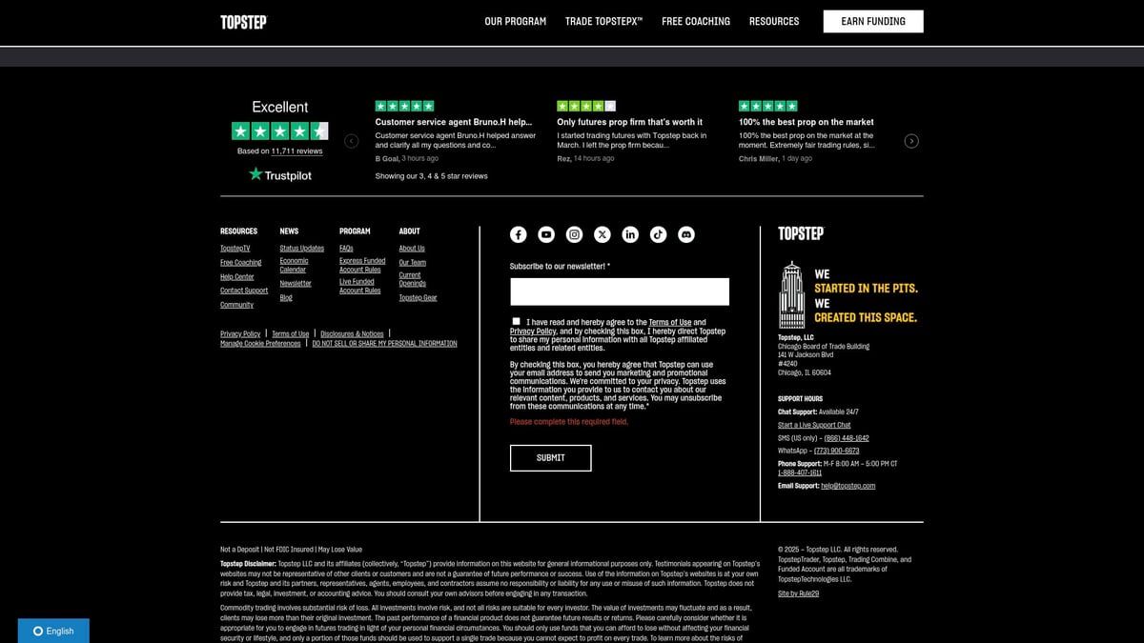Submit the newsletter signup form
1144x643 pixels.
click(551, 457)
